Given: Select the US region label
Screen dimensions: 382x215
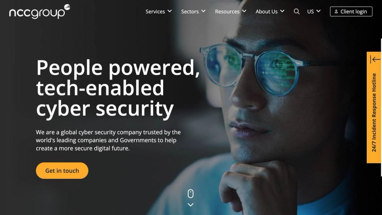Looking at the screenshot, I should (x=310, y=11).
